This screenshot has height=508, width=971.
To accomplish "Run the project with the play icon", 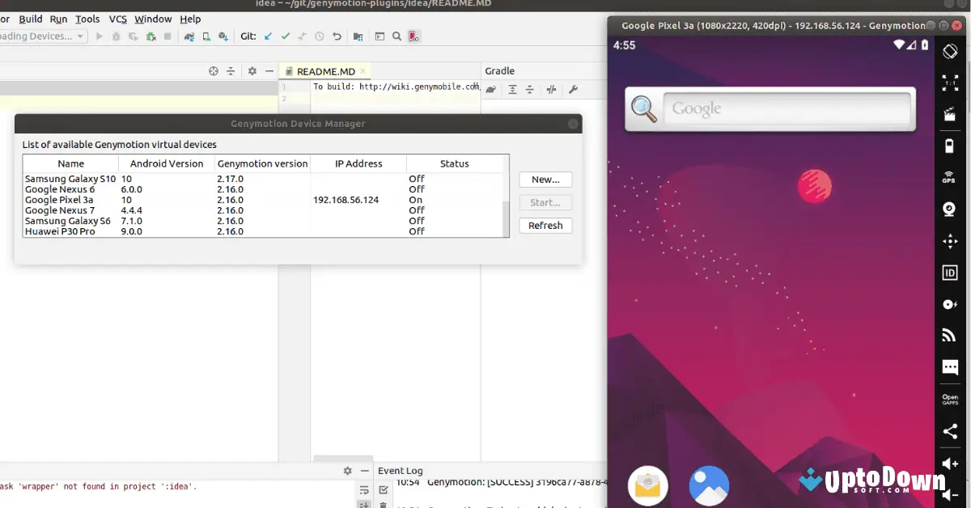I will (x=99, y=36).
